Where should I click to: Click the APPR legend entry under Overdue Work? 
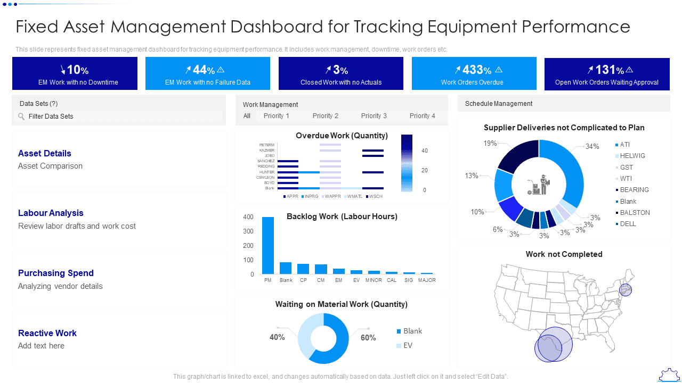[290, 196]
